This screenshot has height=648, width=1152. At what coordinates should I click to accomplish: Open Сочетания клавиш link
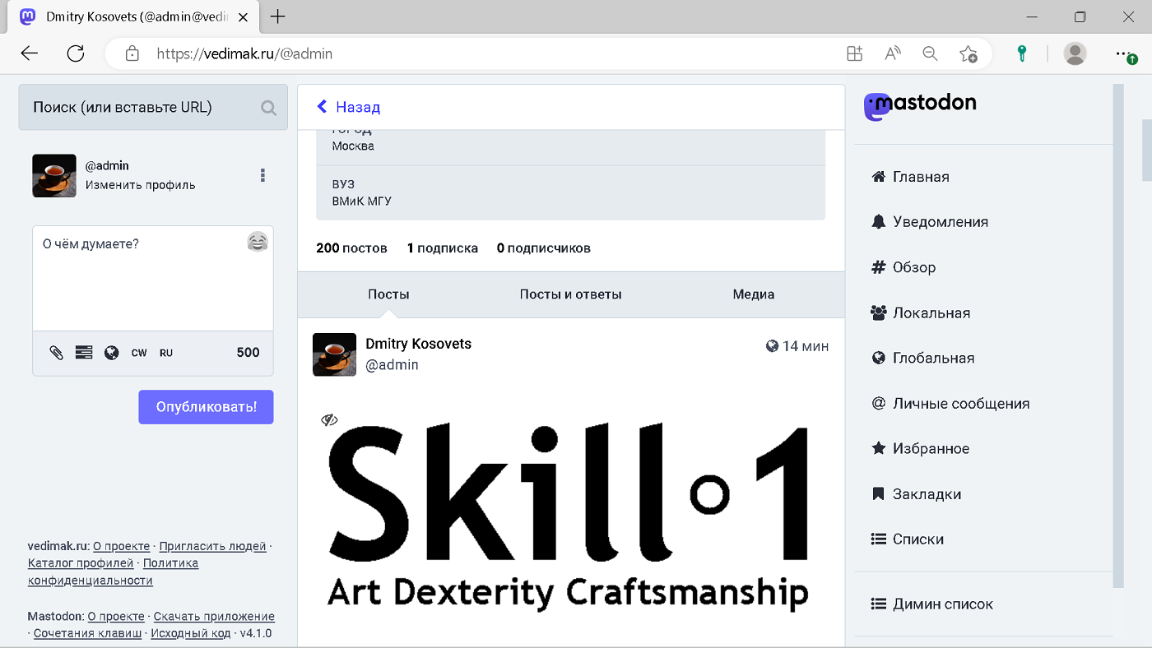(88, 634)
